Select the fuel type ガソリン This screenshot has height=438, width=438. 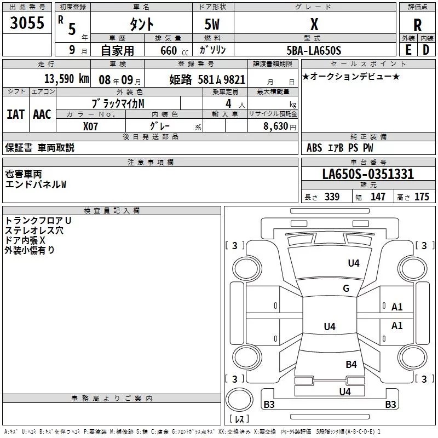(x=212, y=50)
